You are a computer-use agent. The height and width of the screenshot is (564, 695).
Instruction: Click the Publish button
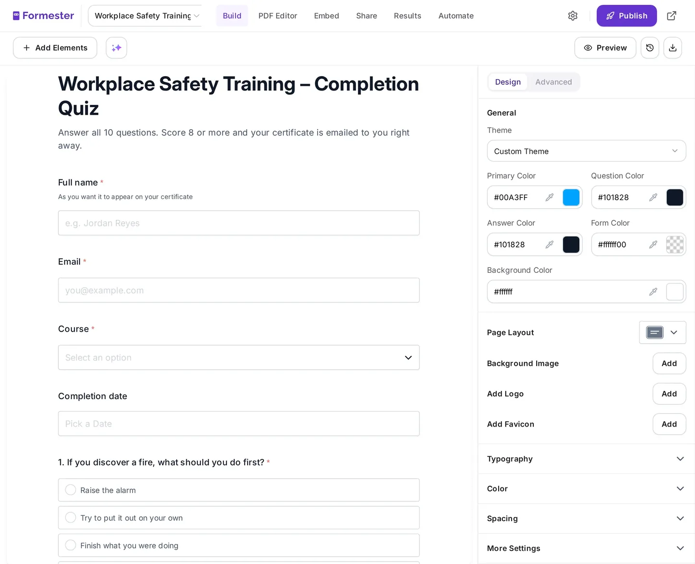click(x=626, y=16)
